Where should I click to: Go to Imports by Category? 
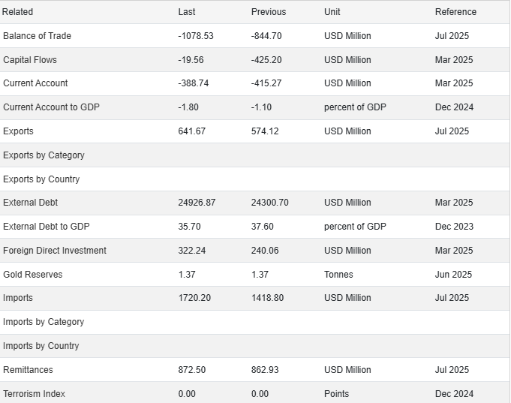(x=44, y=322)
